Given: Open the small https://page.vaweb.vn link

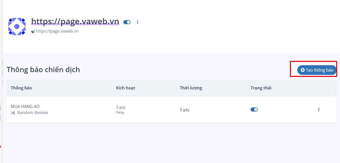Looking at the screenshot, I should (x=57, y=31).
